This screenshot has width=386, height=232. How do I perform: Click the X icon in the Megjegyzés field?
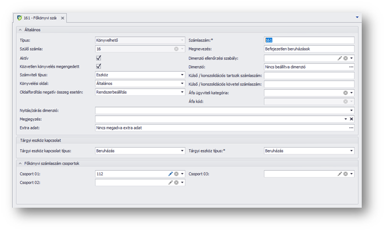click(x=351, y=119)
